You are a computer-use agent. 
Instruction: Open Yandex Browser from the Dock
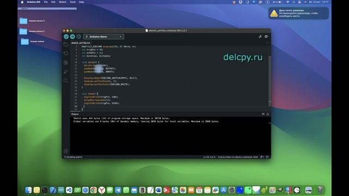(102, 190)
